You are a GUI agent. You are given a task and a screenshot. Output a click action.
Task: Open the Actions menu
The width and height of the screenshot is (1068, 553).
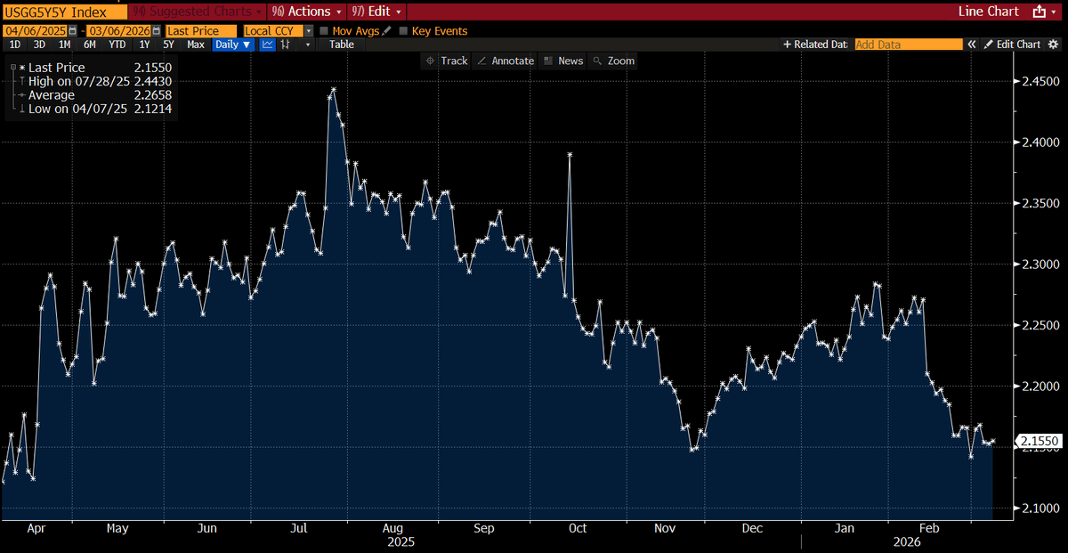point(306,12)
